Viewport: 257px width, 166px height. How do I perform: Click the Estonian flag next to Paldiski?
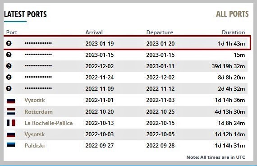[11, 145]
